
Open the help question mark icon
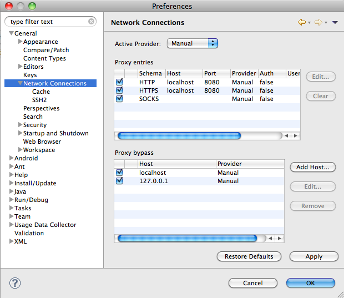(x=15, y=283)
